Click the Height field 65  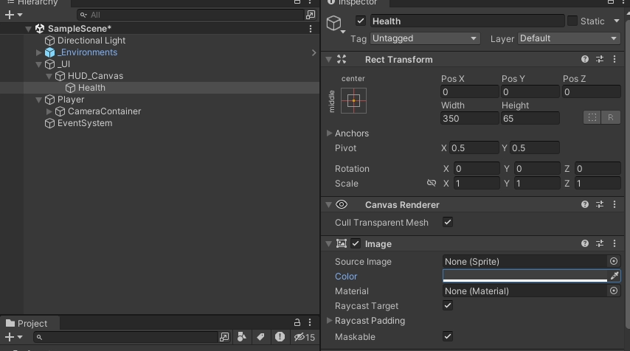[530, 119]
